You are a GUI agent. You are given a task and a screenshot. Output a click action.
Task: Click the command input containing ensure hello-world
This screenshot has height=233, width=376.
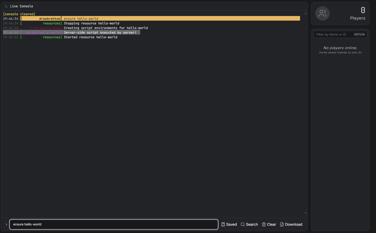(x=114, y=224)
